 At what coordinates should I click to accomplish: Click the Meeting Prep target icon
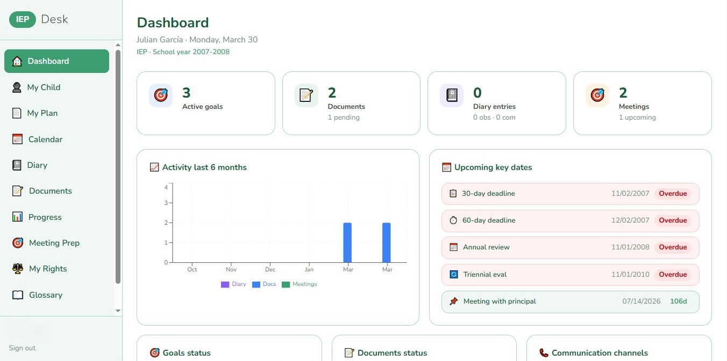coord(16,242)
